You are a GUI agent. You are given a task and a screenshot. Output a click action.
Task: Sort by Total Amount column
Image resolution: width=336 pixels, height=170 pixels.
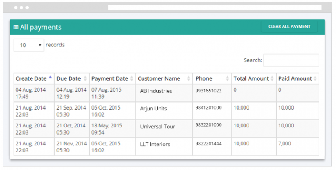coord(253,78)
